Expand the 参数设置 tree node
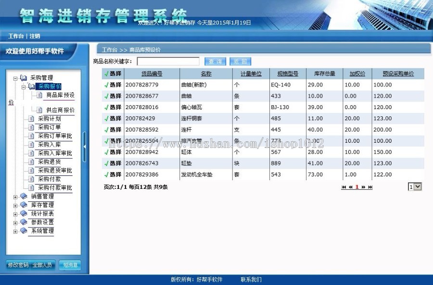433x285 pixels. coord(15,223)
